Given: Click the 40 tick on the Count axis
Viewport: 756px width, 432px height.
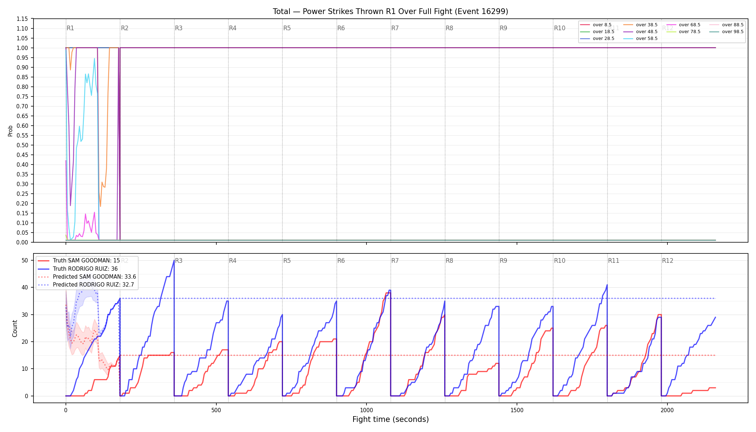Looking at the screenshot, I should click(x=25, y=287).
